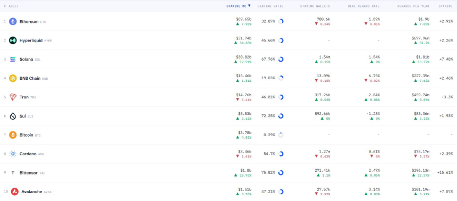This screenshot has height=201, width=457.
Task: Click Solana's 1.54m staking wallets value
Action: tap(324, 57)
